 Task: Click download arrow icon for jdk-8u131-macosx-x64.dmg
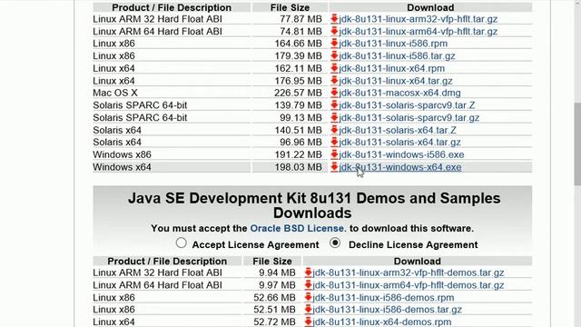pyautogui.click(x=334, y=93)
